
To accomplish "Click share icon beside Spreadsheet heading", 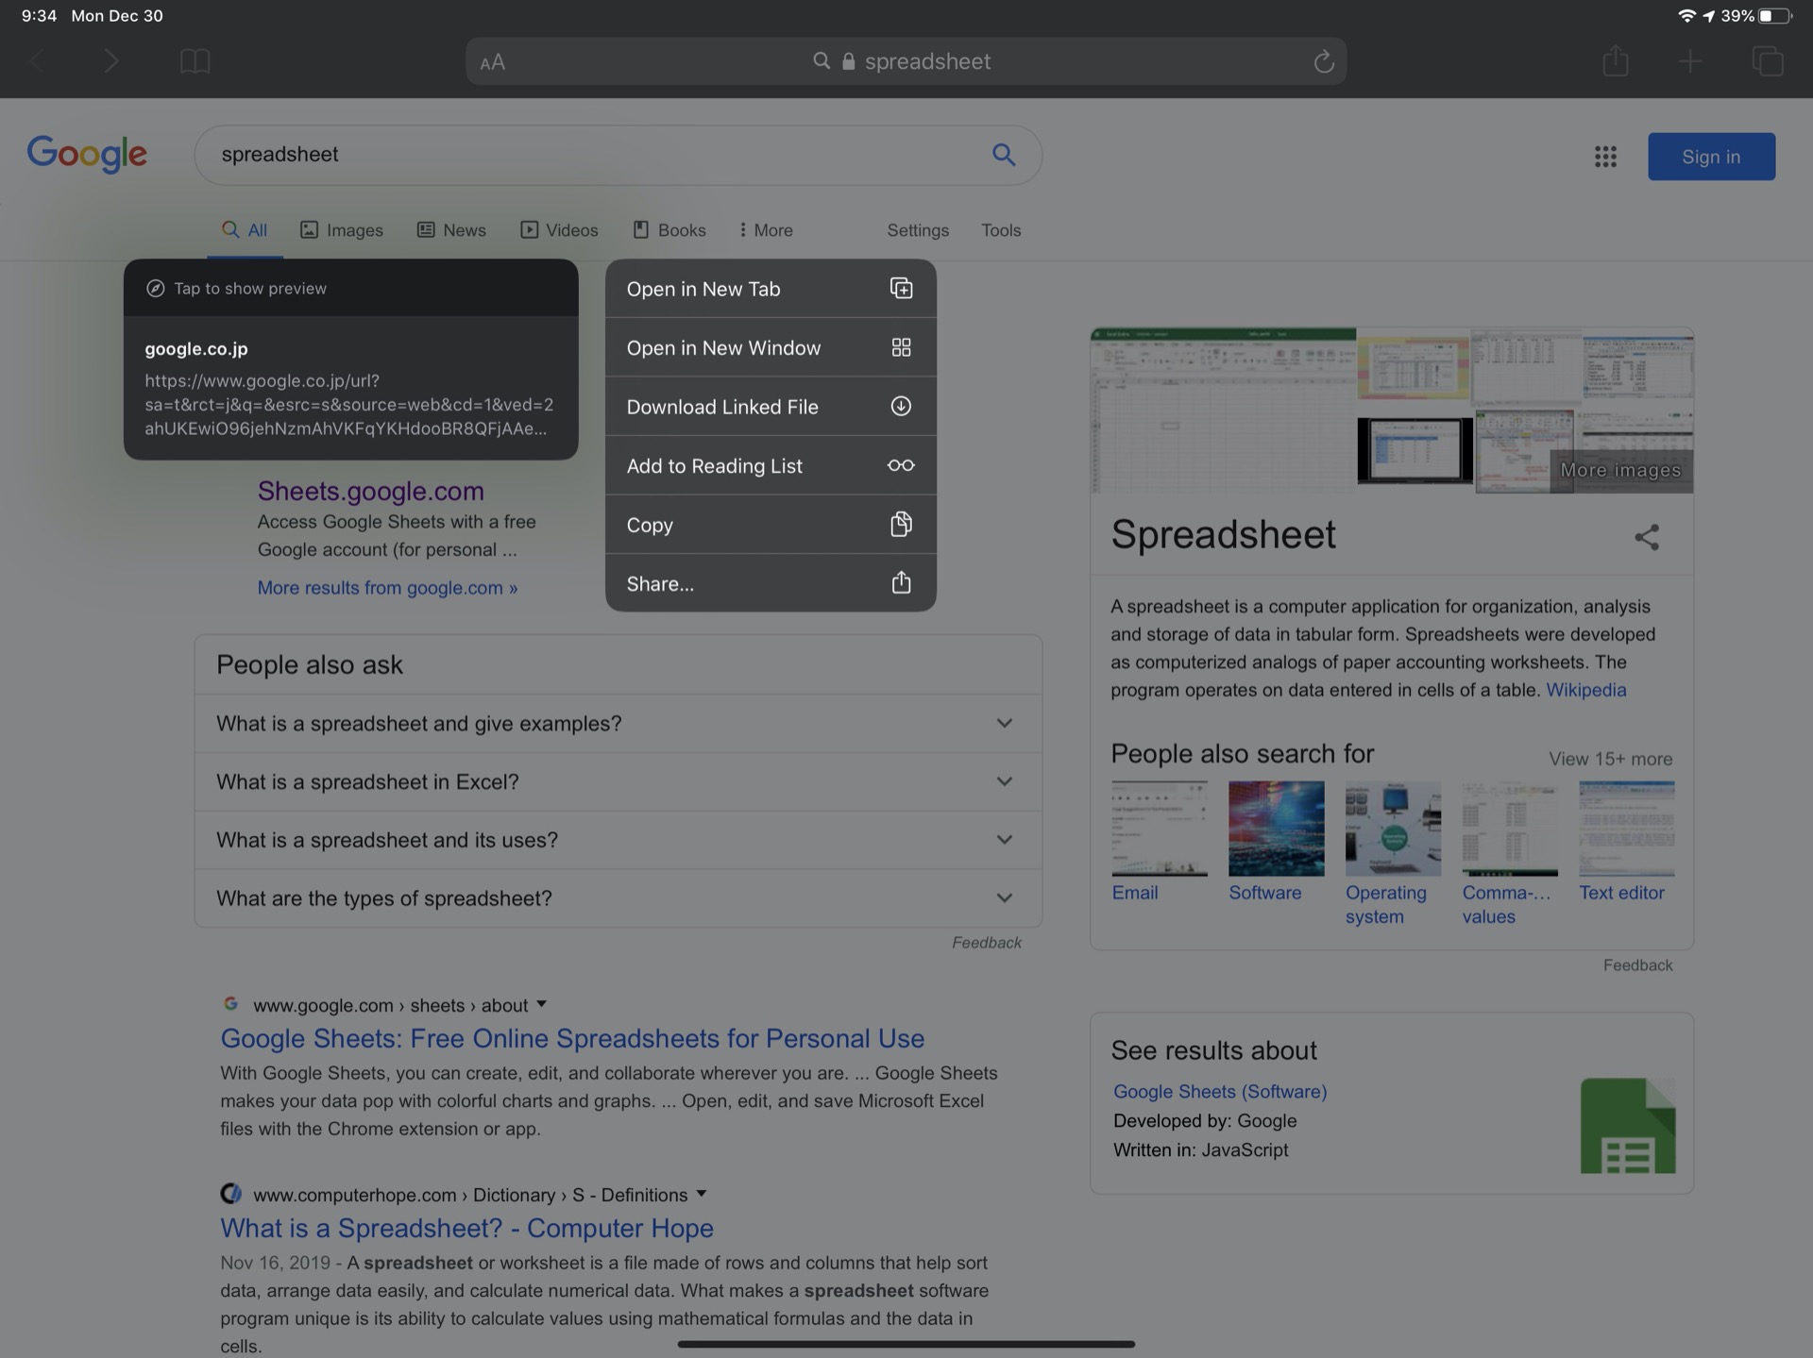I will [x=1647, y=537].
